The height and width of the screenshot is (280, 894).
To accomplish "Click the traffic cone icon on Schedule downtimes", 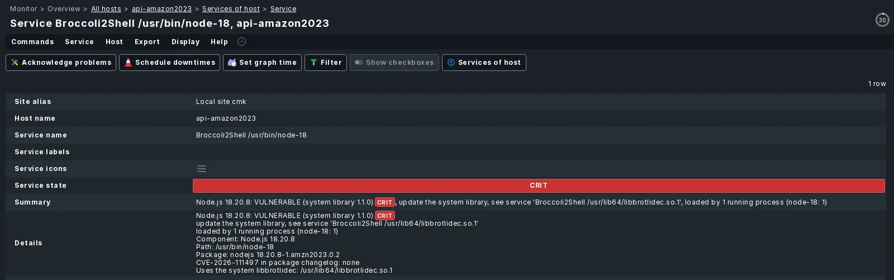I will [128, 63].
